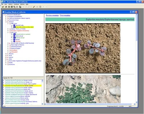Click the species list scrollbar down arrow
Screen dimensions: 144x114
coord(42,104)
